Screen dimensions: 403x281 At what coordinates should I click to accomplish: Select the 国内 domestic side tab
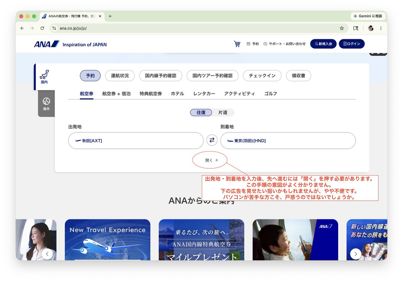coord(44,77)
